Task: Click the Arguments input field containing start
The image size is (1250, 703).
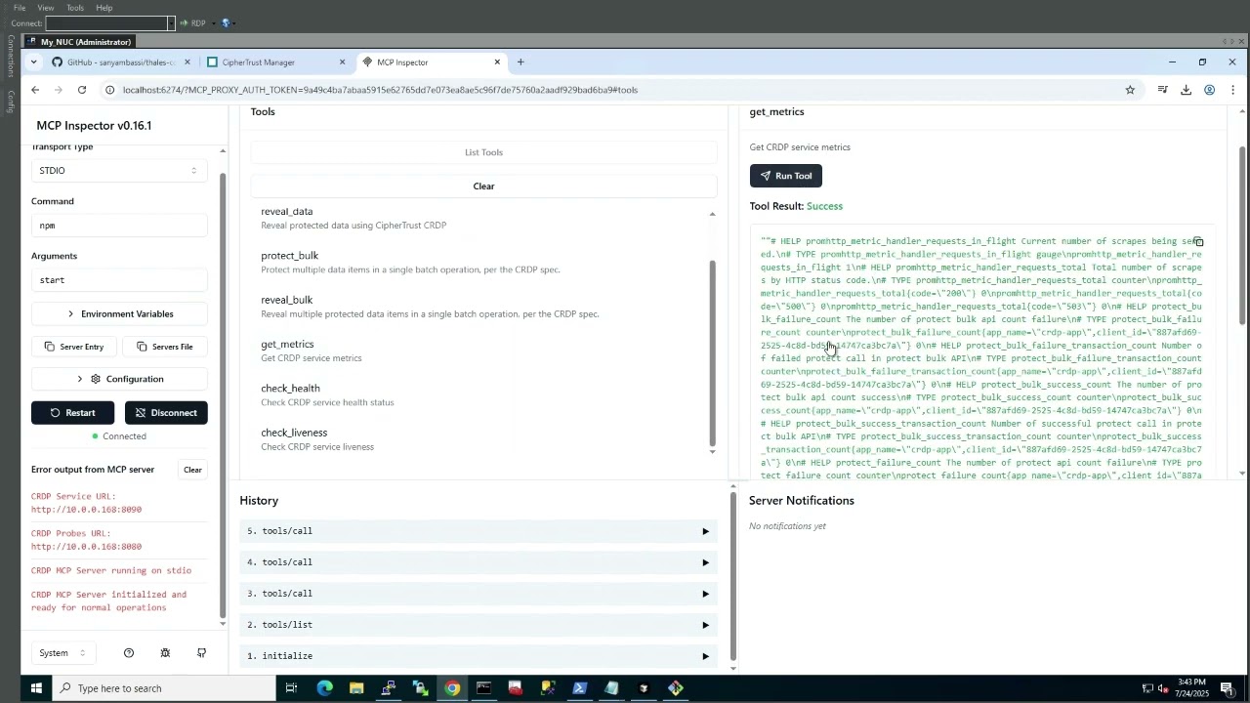Action: (x=119, y=280)
